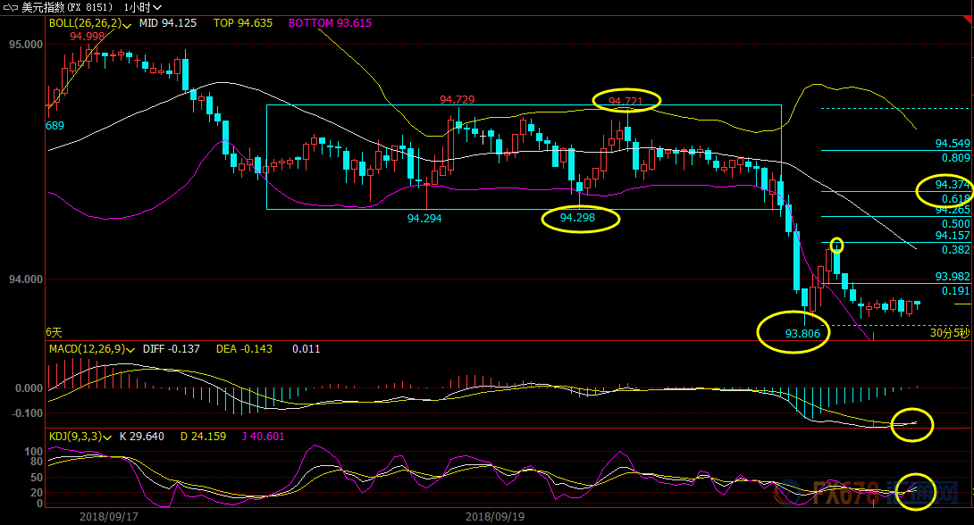Click the Fibonacci 94.549 level label
The width and height of the screenshot is (974, 525).
pyautogui.click(x=953, y=144)
